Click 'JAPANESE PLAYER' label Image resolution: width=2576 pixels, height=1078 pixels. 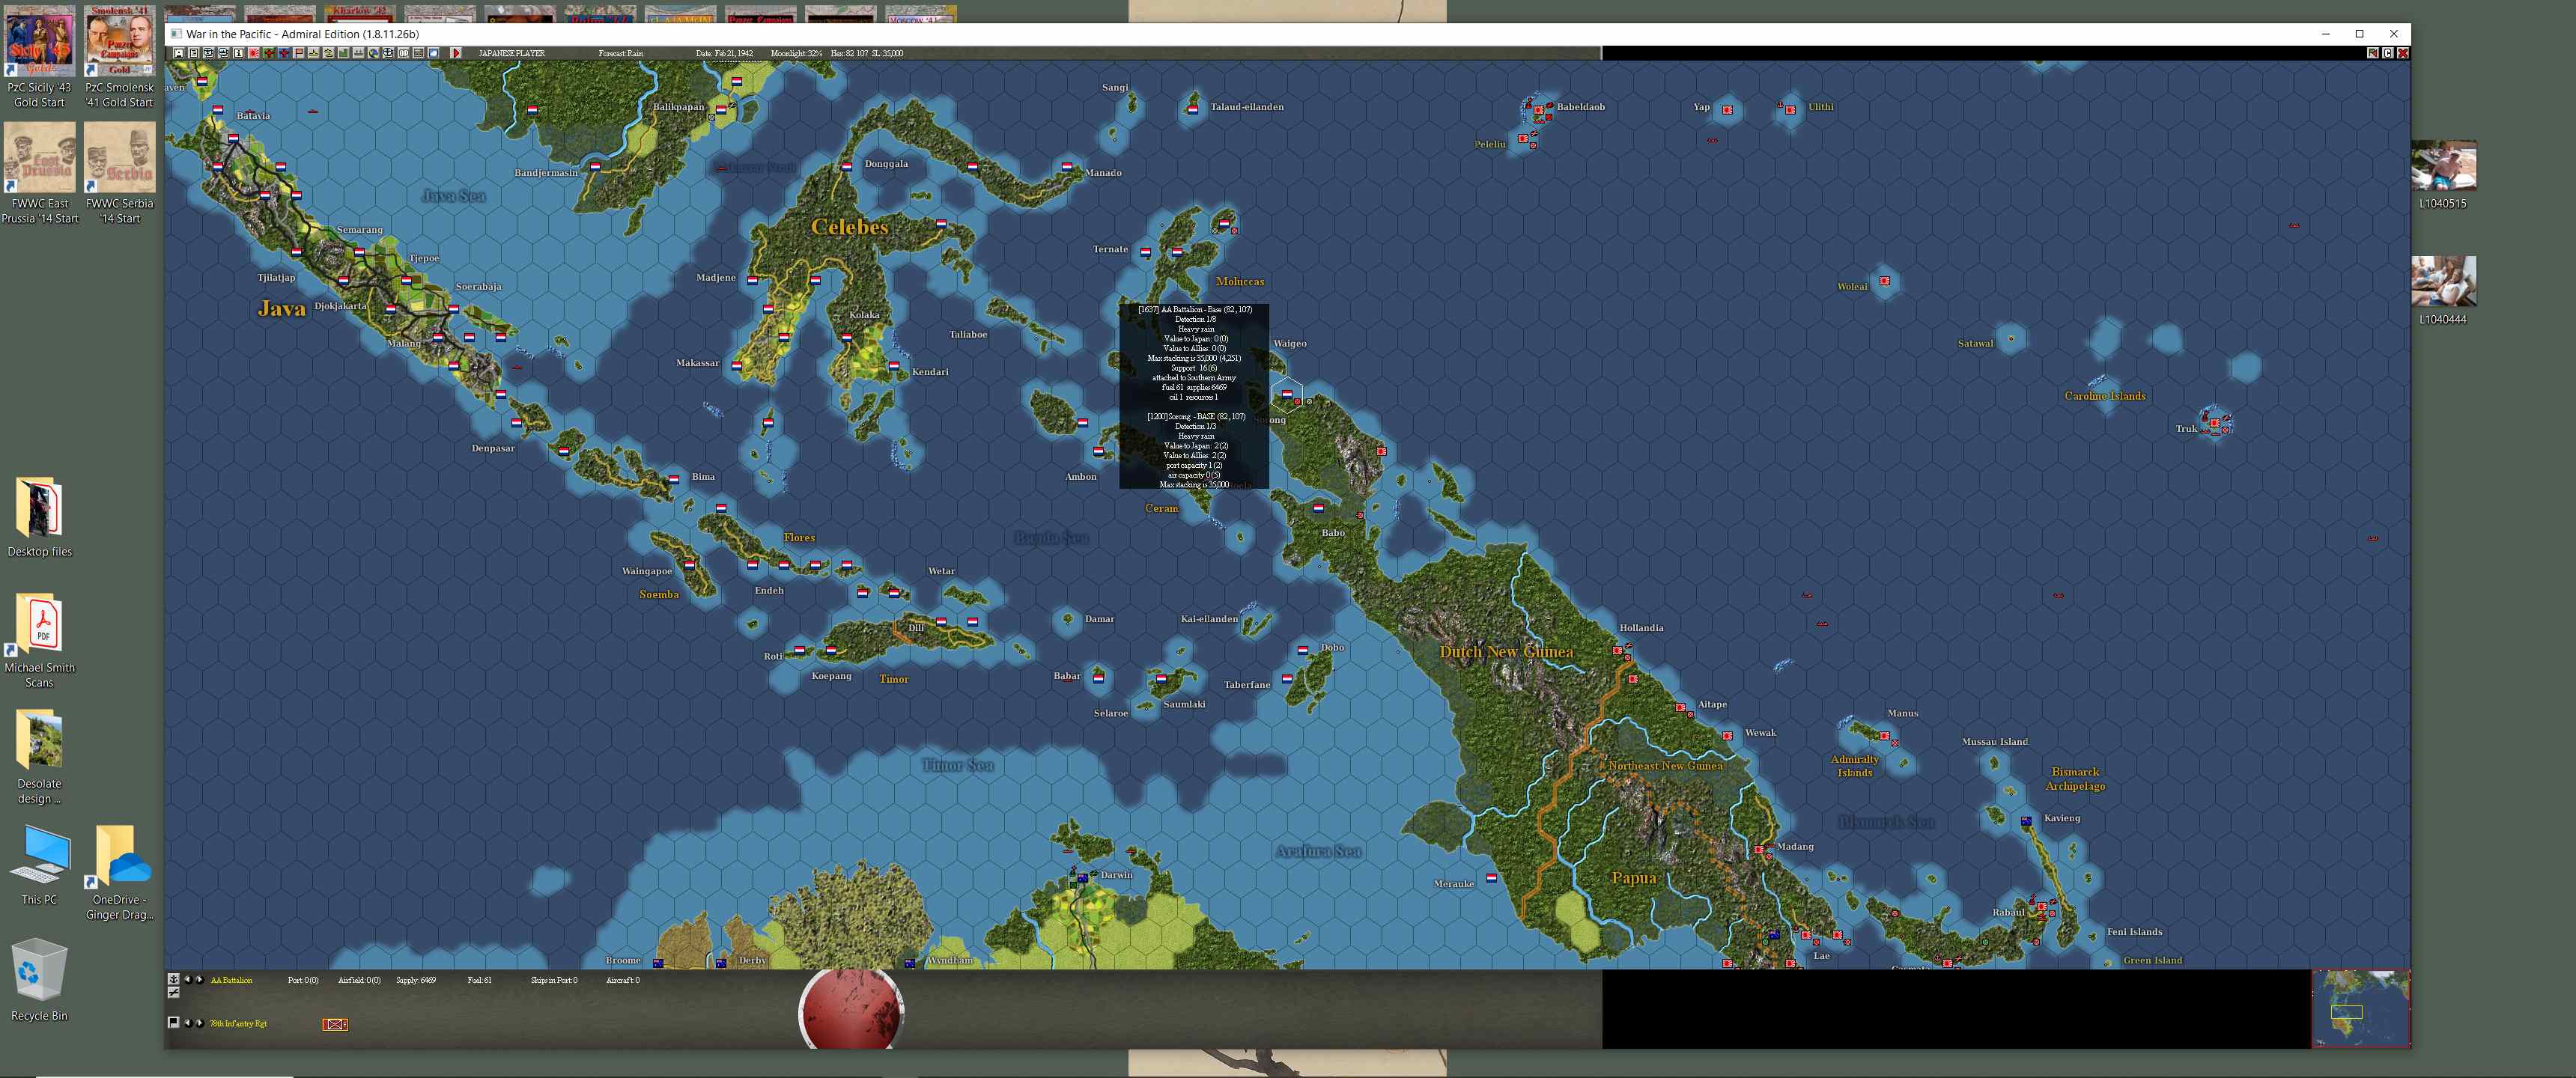pos(512,53)
